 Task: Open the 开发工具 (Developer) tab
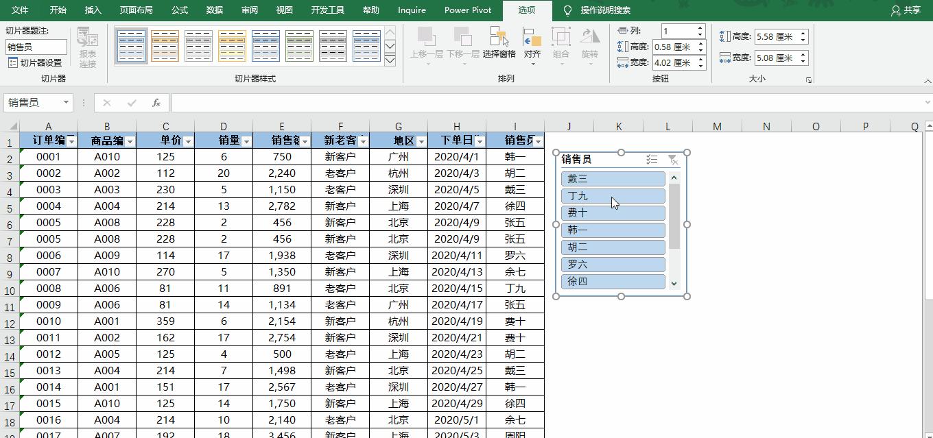(x=328, y=10)
